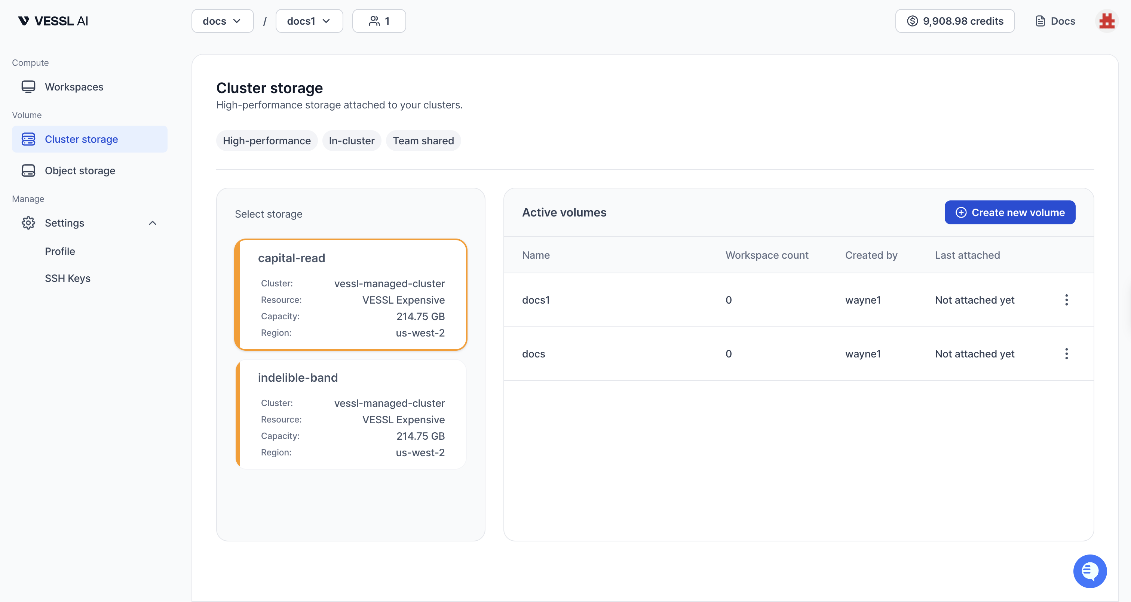Select the capital-read storage card
1131x602 pixels.
coord(350,295)
